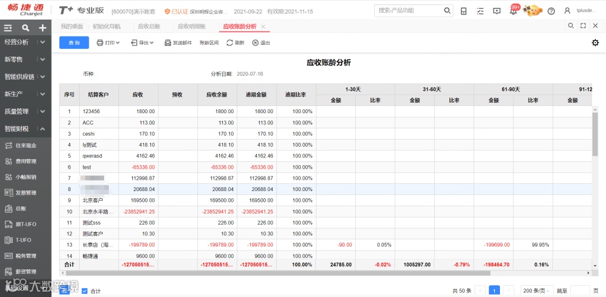This screenshot has width=606, height=297.
Task: Open the help question mark icon
Action: [551, 11]
